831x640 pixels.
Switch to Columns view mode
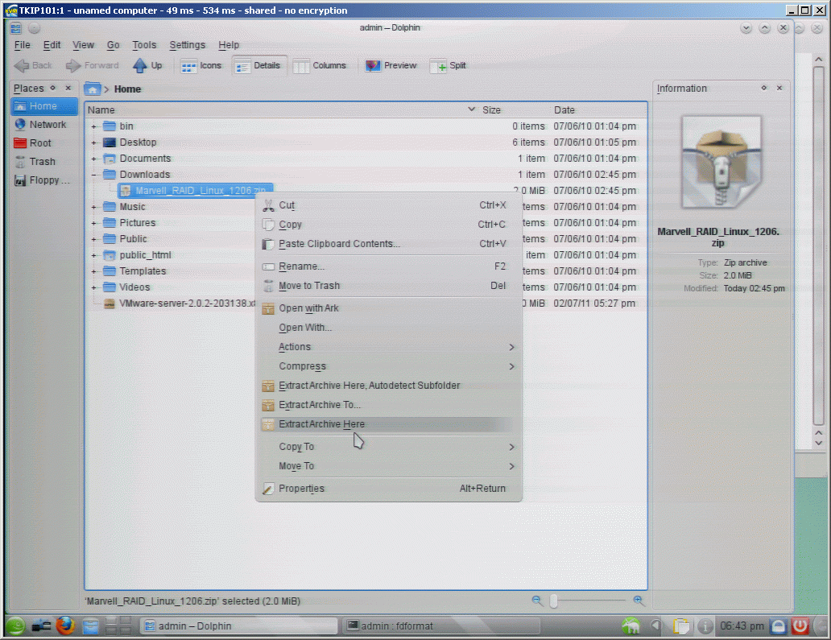320,66
